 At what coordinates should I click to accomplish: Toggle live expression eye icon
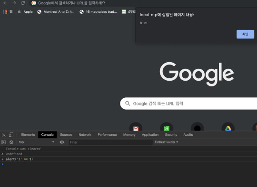point(62,142)
